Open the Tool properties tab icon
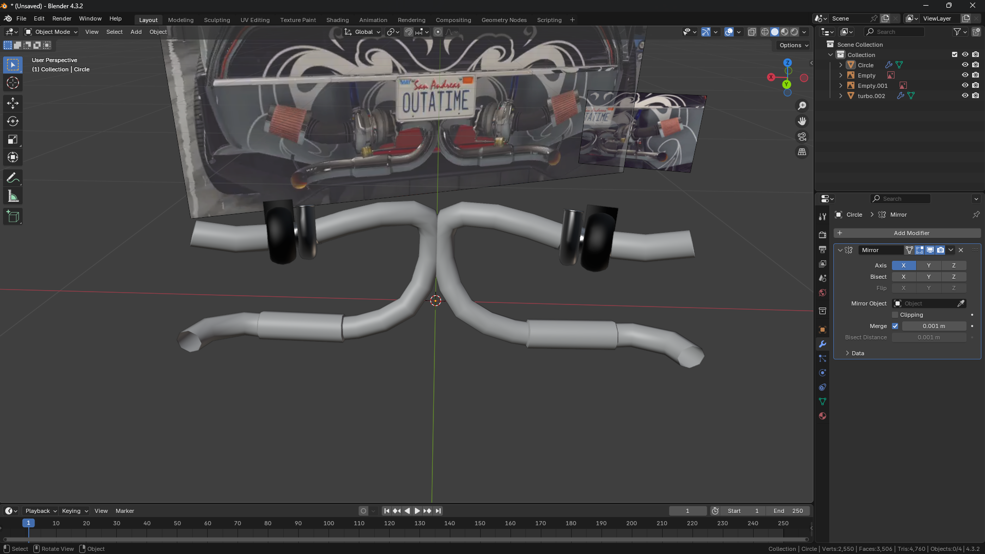 [823, 217]
